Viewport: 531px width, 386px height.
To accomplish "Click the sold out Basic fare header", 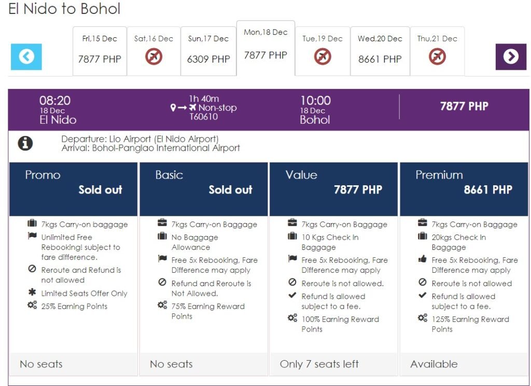I will [x=203, y=189].
